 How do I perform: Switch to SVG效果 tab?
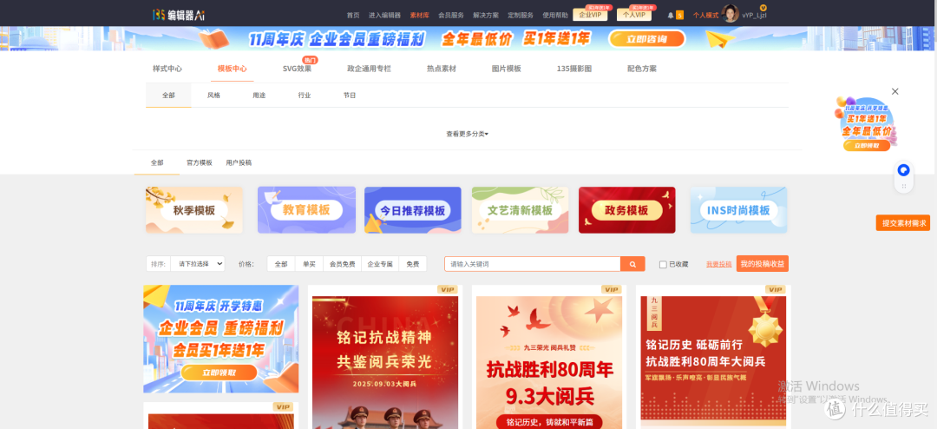[297, 69]
